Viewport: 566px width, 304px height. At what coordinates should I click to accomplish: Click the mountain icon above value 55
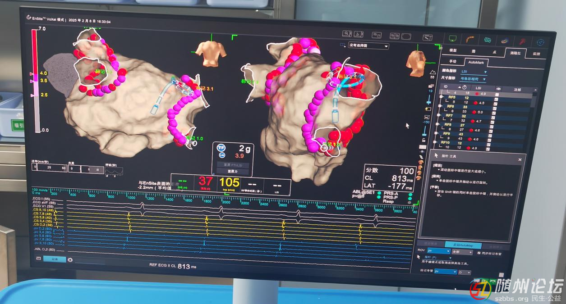(x=433, y=72)
